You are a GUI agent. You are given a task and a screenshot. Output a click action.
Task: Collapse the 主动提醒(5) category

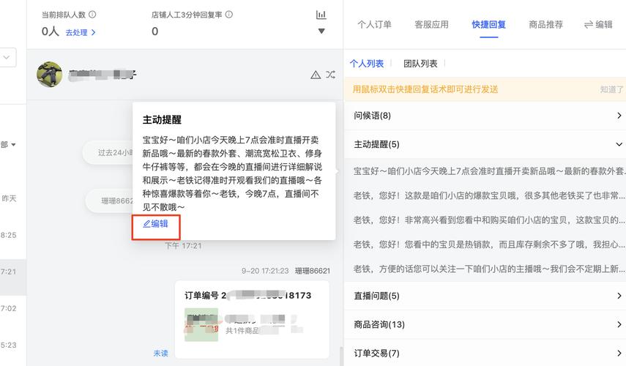coord(619,144)
